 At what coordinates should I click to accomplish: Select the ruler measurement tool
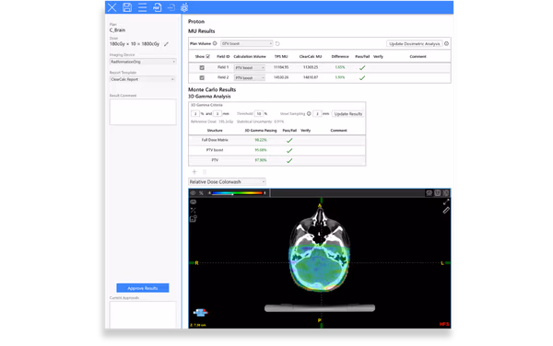[446, 211]
